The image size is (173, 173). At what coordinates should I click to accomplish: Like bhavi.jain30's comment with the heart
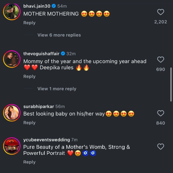pyautogui.click(x=161, y=12)
